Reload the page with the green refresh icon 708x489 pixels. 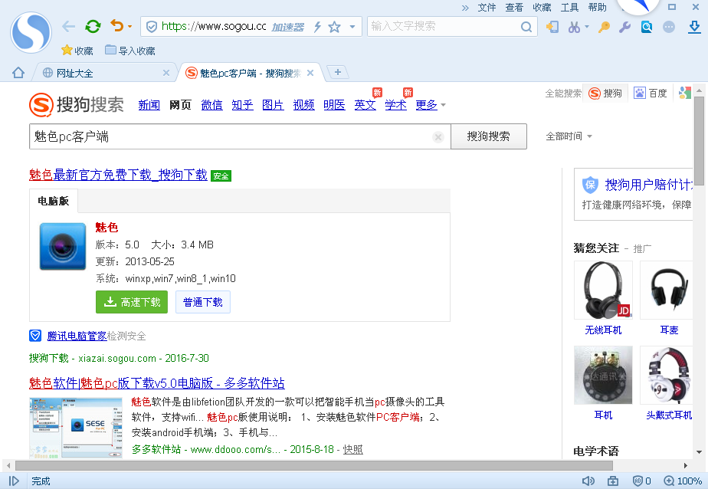coord(93,27)
